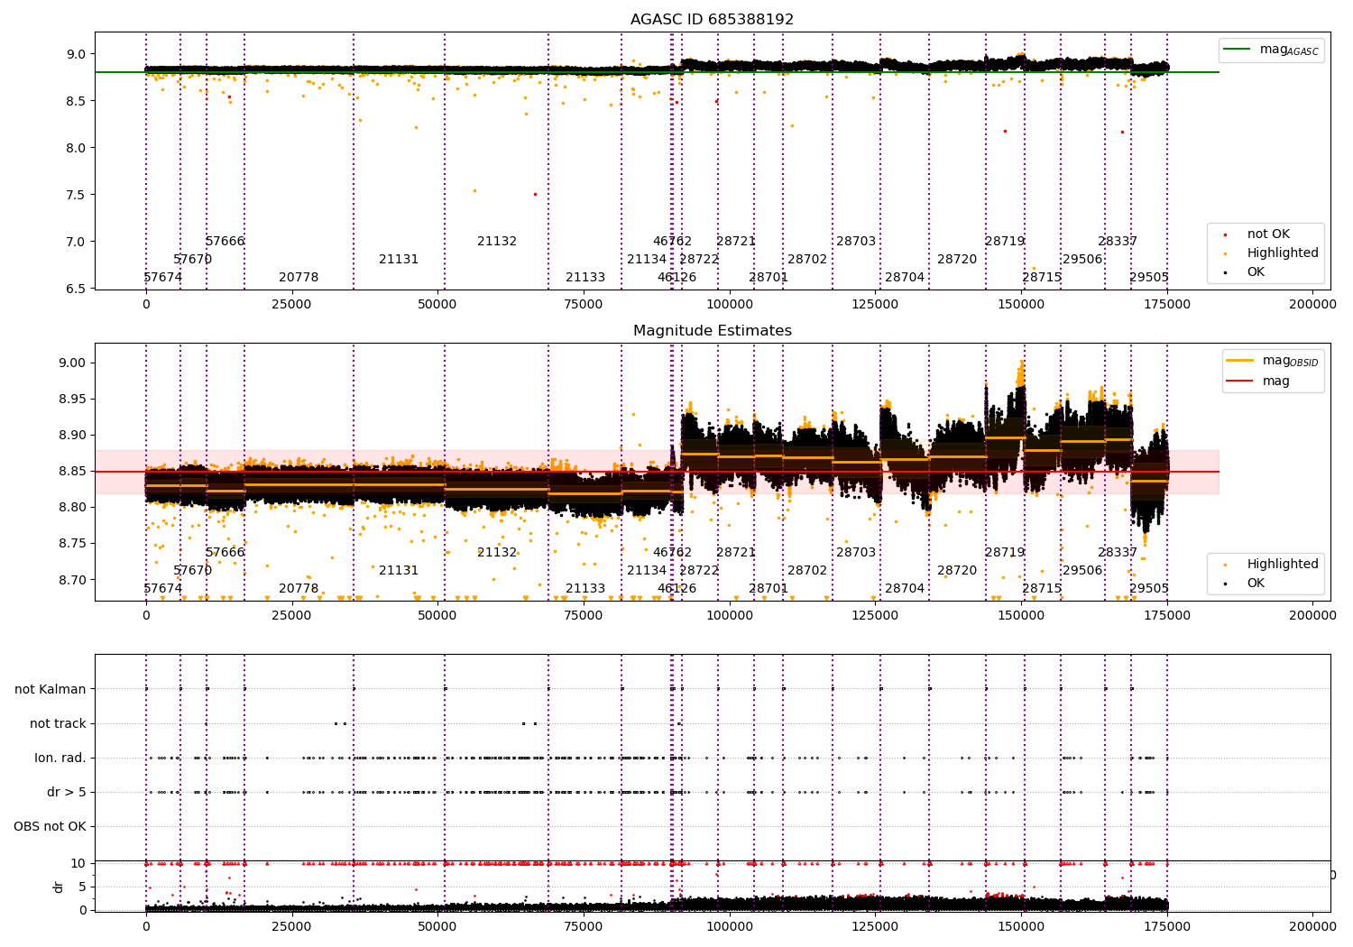Click OBSID label 29505 in Magnitude Estimates panel
Screen dimensions: 1353x947
(x=1149, y=589)
